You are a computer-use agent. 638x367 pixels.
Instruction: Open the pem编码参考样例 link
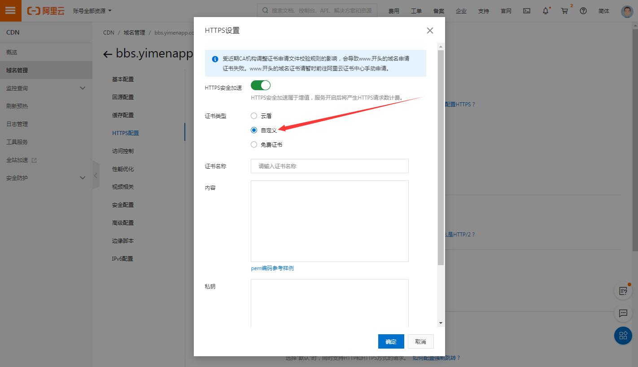click(x=272, y=268)
